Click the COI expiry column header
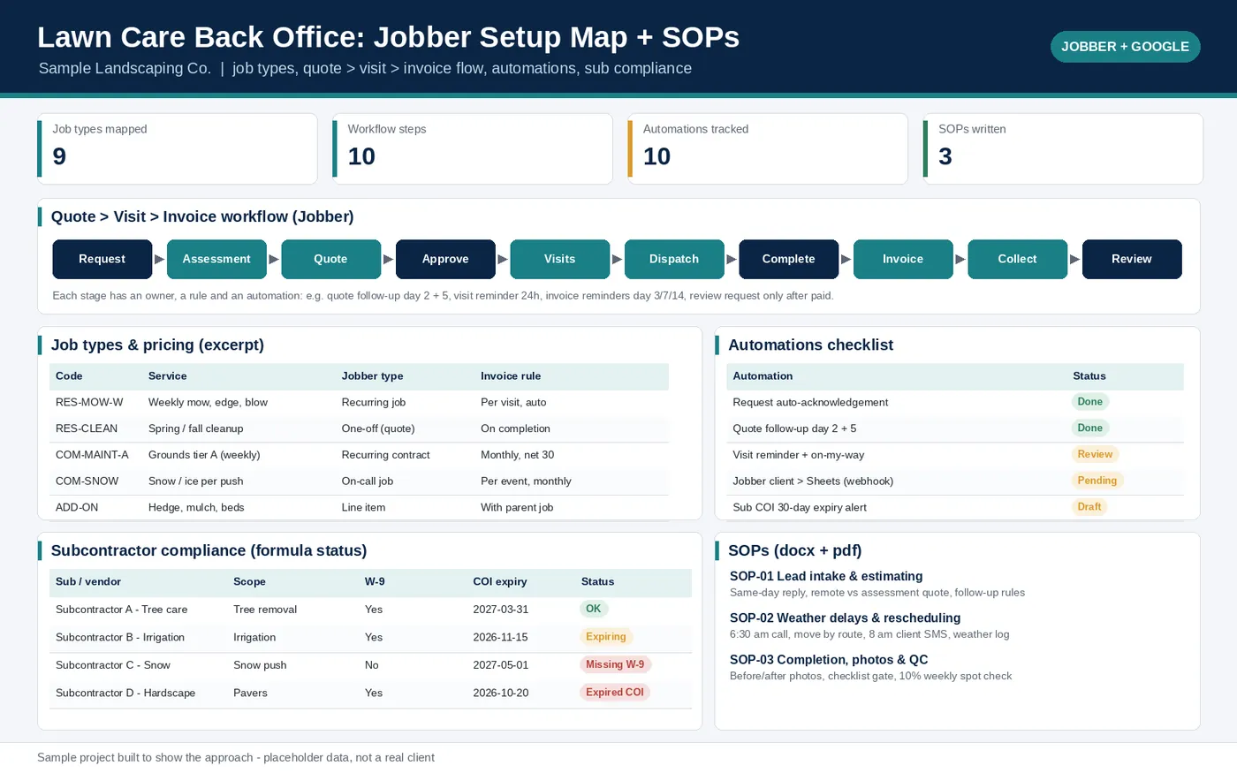Screen dimensions: 1237x773 (500, 582)
